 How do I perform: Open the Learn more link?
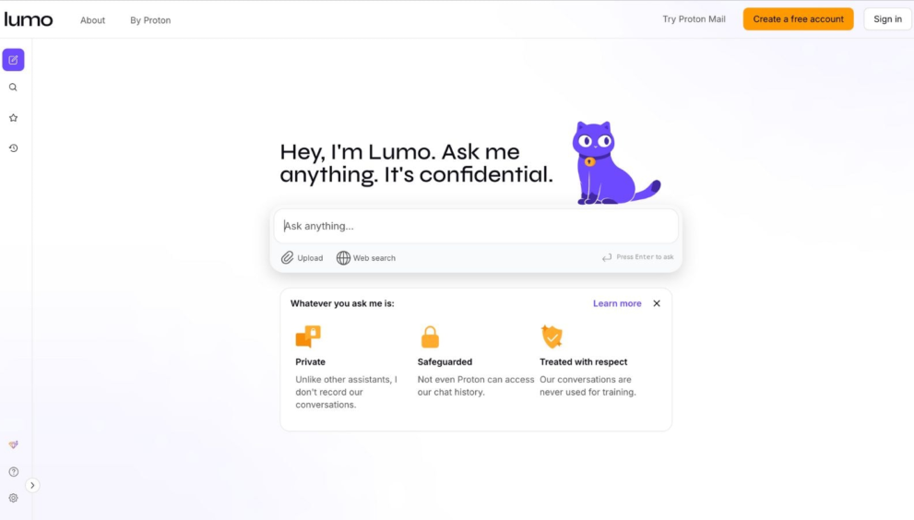(x=617, y=303)
